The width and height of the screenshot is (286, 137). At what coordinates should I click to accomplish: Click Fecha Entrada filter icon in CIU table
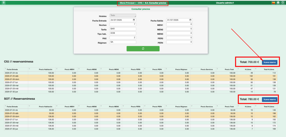6,69
